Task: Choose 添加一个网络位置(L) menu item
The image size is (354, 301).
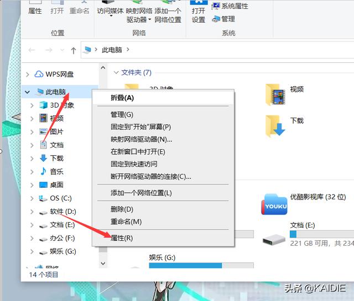Action: coord(163,193)
